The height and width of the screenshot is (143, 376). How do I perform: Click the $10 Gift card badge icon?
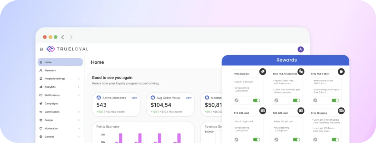tap(263, 110)
